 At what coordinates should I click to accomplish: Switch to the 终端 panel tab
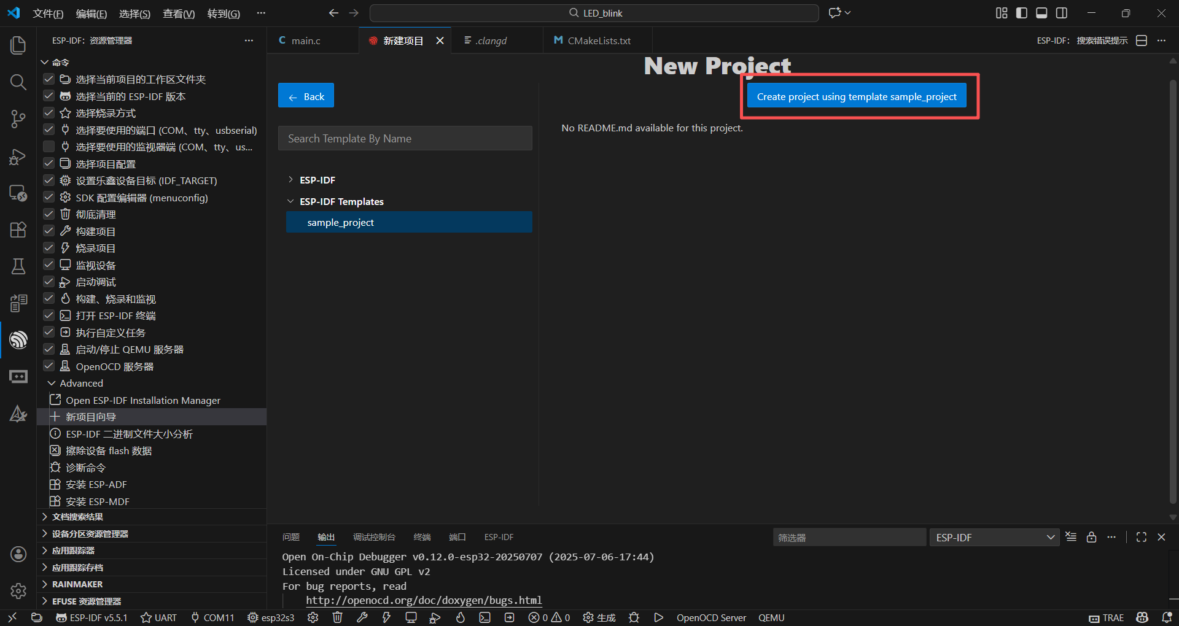coord(422,537)
